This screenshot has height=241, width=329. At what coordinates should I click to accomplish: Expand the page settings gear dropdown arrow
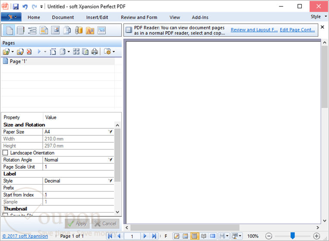click(114, 52)
